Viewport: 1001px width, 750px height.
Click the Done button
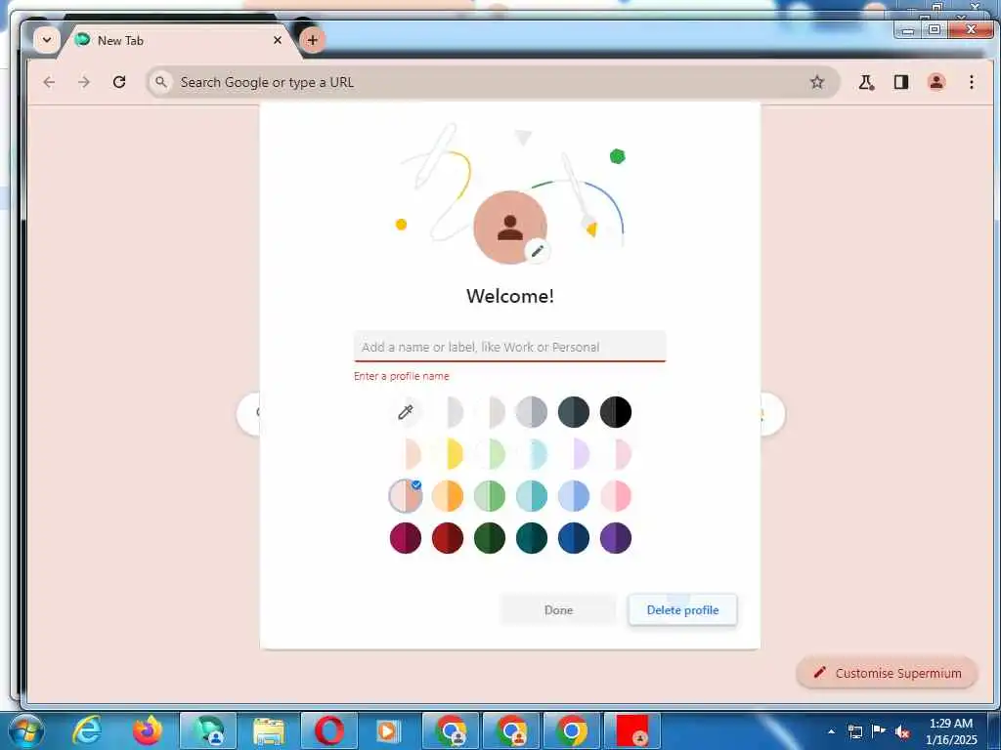tap(558, 609)
